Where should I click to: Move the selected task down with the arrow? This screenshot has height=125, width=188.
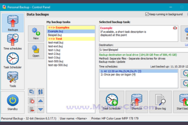point(40,109)
